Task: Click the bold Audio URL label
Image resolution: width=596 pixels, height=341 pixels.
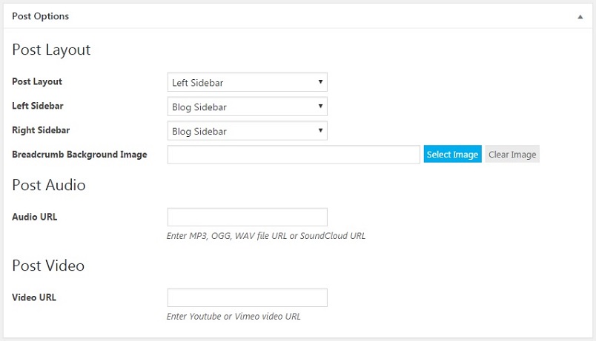Action: point(35,217)
